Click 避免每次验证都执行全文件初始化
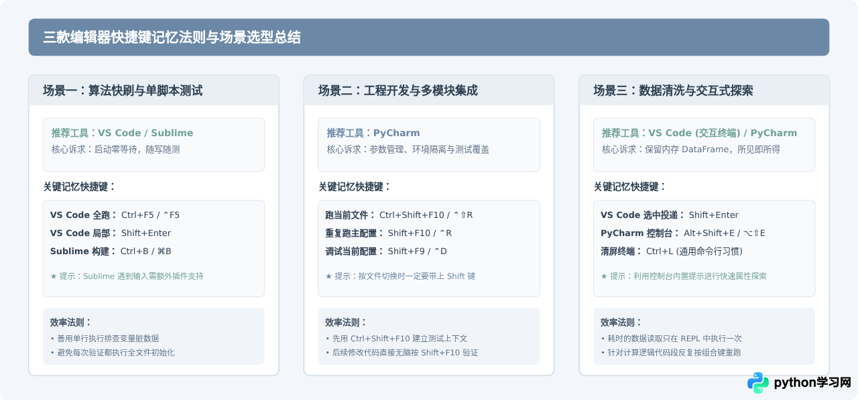The height and width of the screenshot is (401, 858). click(112, 353)
